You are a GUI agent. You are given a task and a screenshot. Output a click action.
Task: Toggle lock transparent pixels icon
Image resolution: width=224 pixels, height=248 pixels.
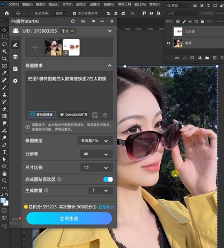[x=178, y=21]
